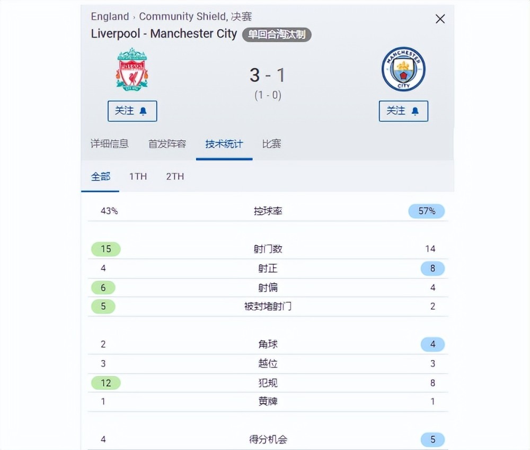Open the 比赛 tab
Viewport: 530px width, 450px height.
coord(271,144)
